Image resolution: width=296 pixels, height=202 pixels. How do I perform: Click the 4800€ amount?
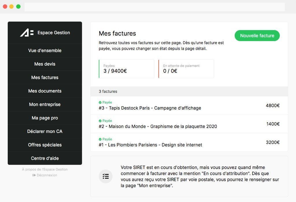(273, 105)
